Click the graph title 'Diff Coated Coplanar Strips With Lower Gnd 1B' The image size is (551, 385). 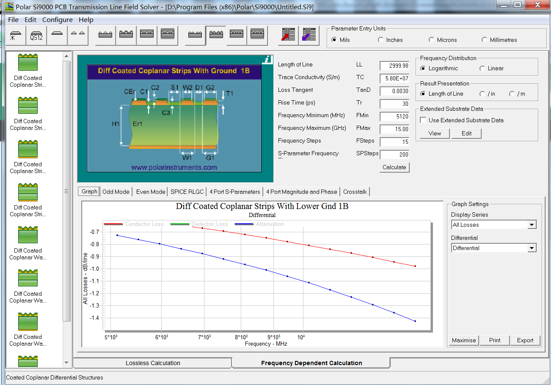pos(262,206)
